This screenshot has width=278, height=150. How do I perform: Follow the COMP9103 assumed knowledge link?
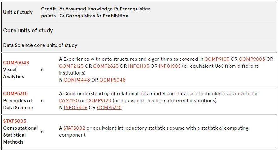coord(217,59)
